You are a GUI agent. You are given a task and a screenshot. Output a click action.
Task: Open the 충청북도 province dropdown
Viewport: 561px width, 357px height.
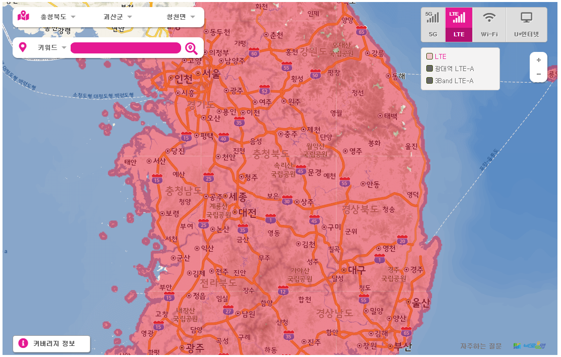pos(58,17)
